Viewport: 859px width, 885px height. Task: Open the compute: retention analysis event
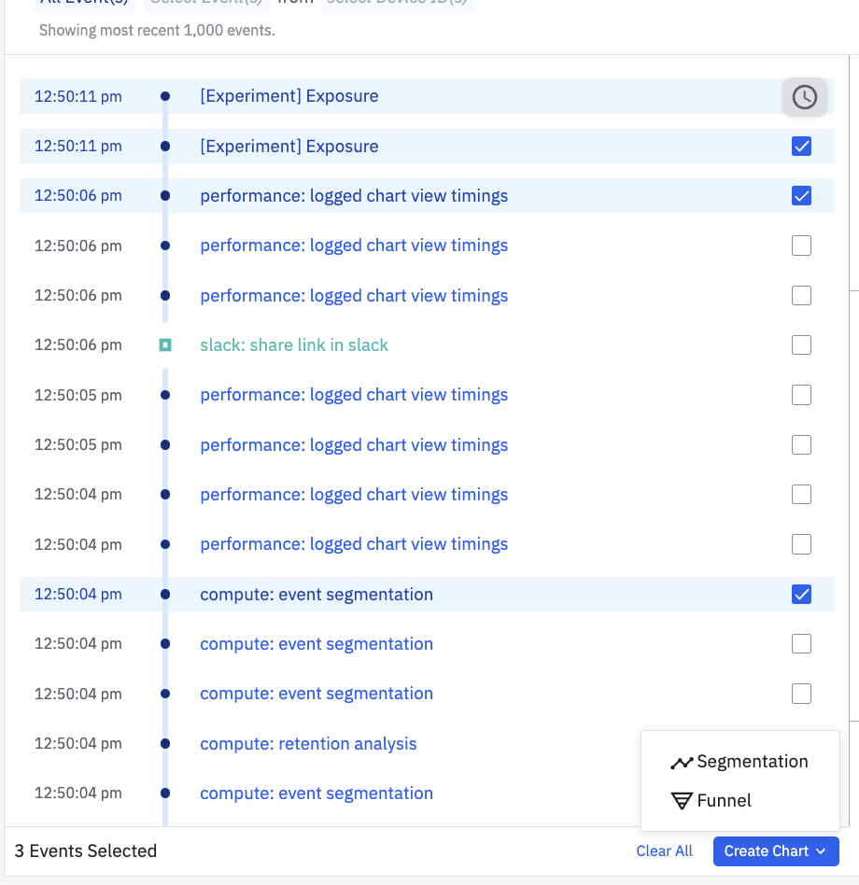pos(308,744)
